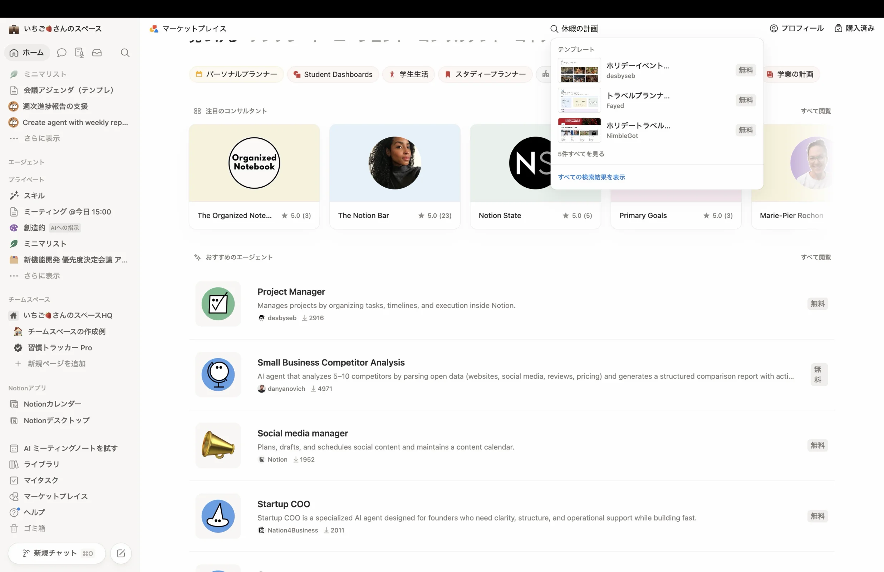
Task: Click the sidebar search magnifier icon
Action: click(125, 53)
